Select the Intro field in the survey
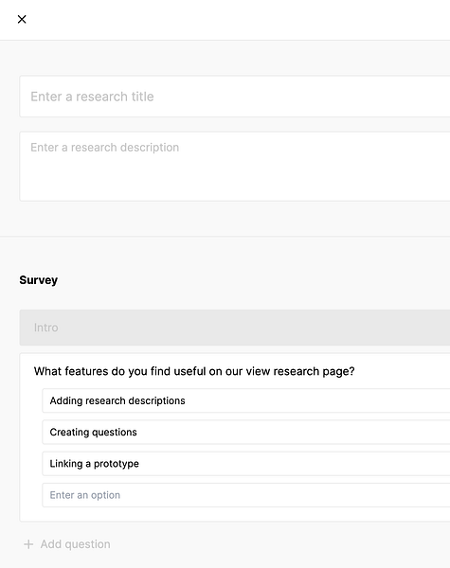 click(235, 328)
